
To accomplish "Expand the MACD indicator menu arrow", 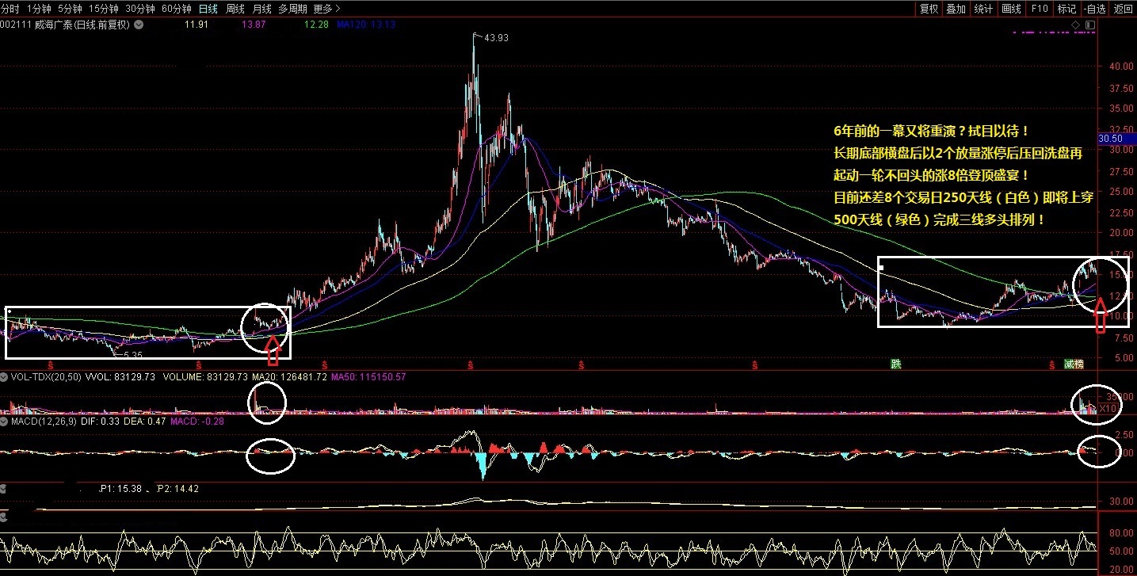I will (x=4, y=422).
